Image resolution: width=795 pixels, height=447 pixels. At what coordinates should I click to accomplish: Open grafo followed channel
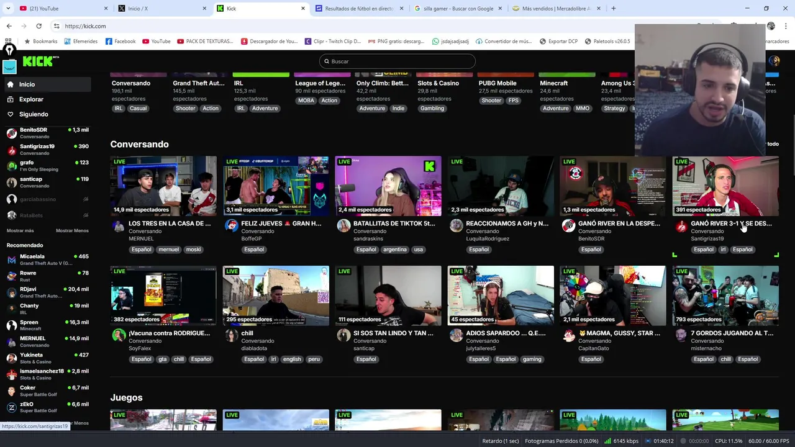tap(47, 166)
